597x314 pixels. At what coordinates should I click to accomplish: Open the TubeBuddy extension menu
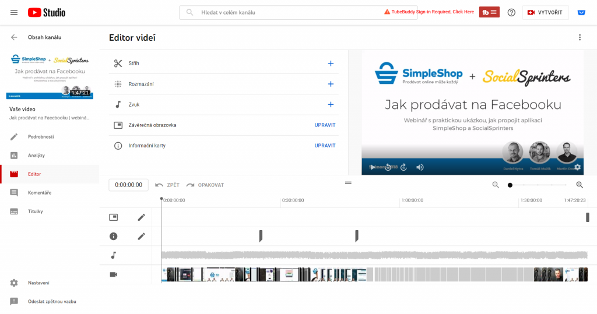(489, 12)
